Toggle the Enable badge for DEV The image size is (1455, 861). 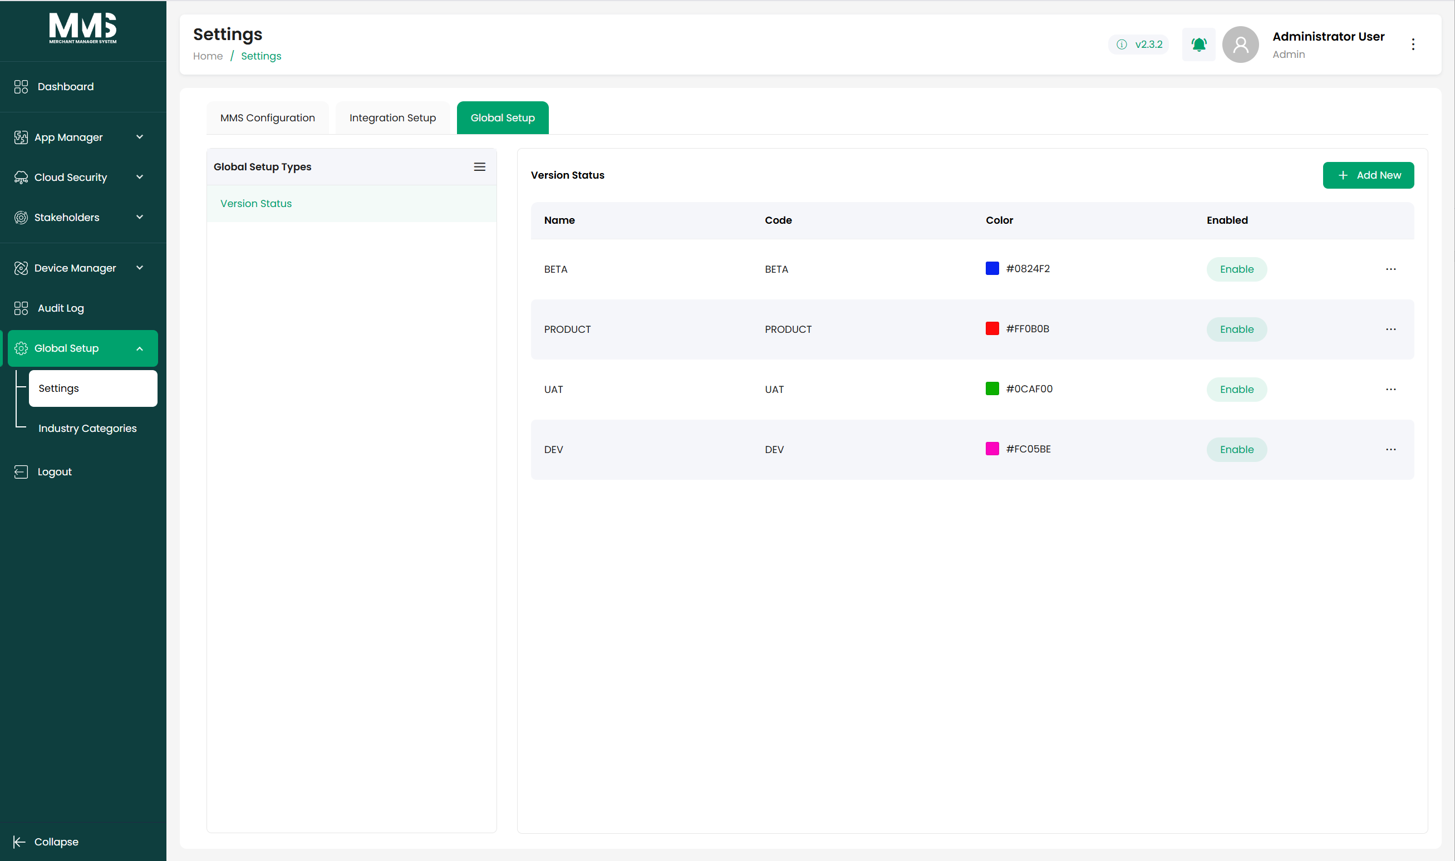pyautogui.click(x=1236, y=450)
